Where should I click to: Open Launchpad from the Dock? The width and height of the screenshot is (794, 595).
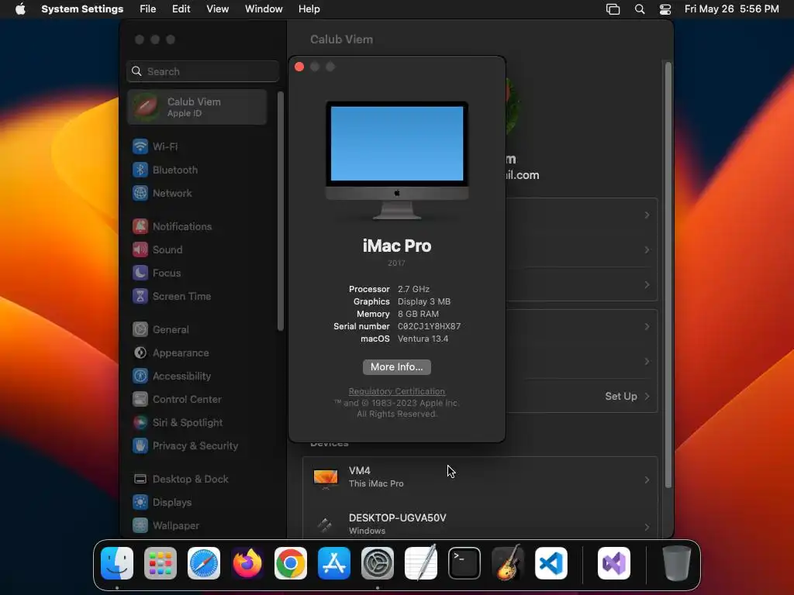161,563
